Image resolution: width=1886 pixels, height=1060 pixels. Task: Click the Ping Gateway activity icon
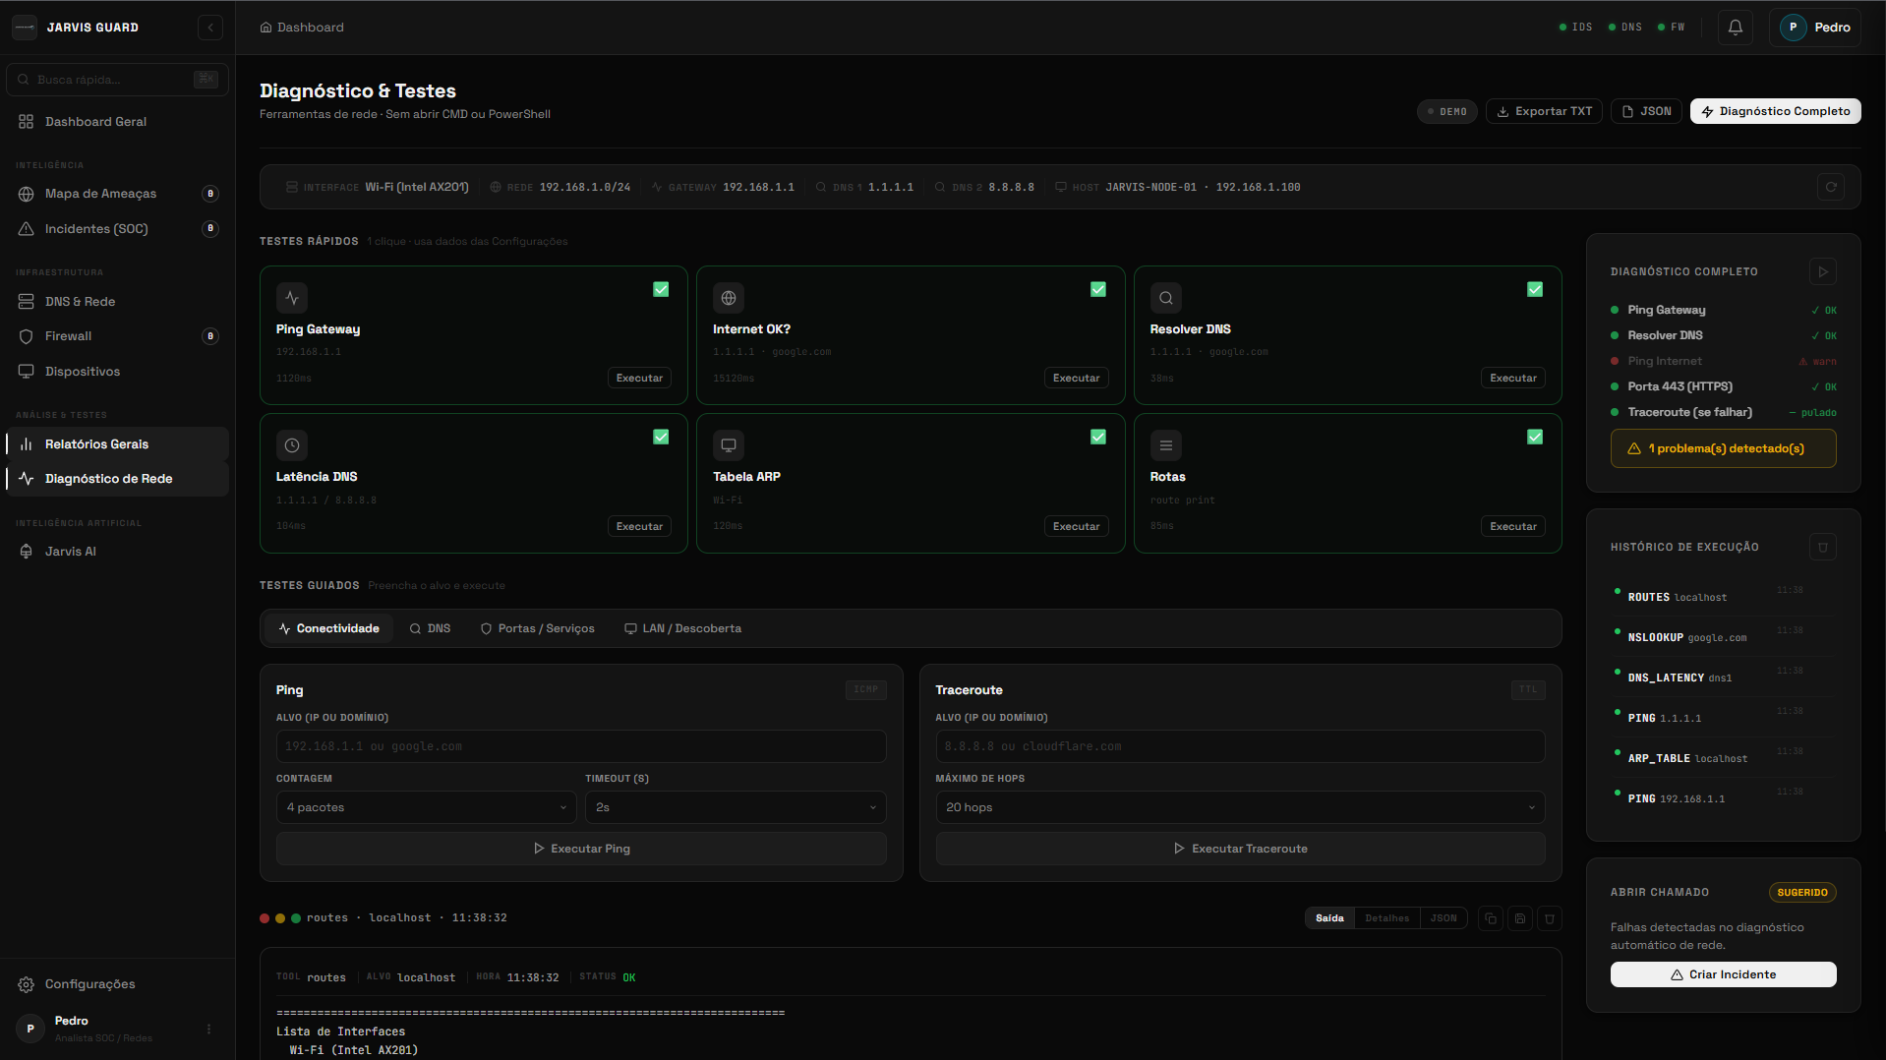coord(292,298)
